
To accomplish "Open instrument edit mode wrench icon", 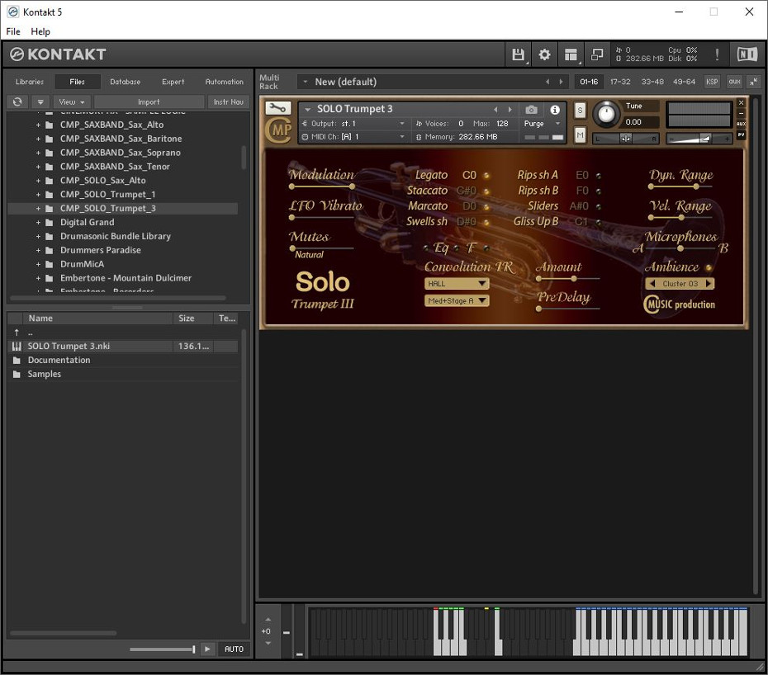I will coord(277,108).
